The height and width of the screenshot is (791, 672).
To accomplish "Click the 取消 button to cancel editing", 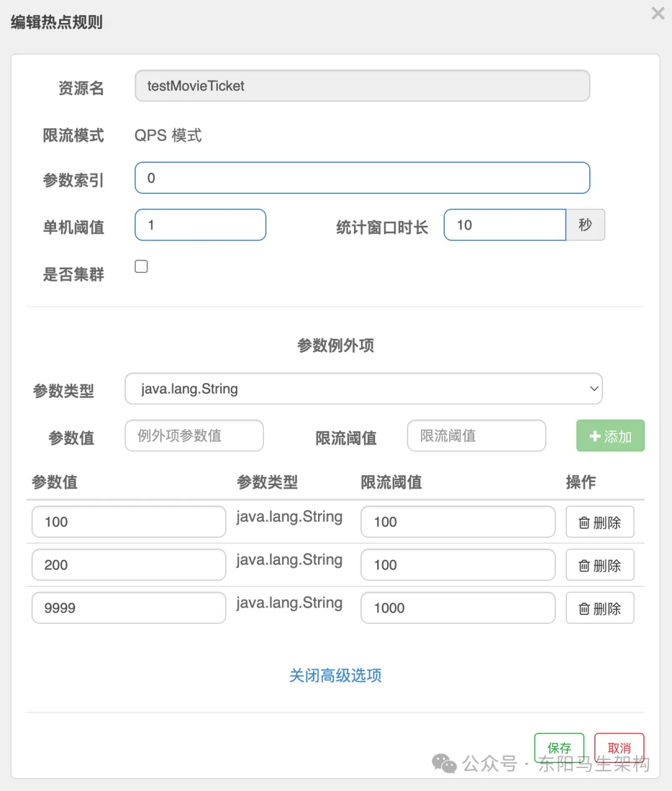I will [618, 747].
